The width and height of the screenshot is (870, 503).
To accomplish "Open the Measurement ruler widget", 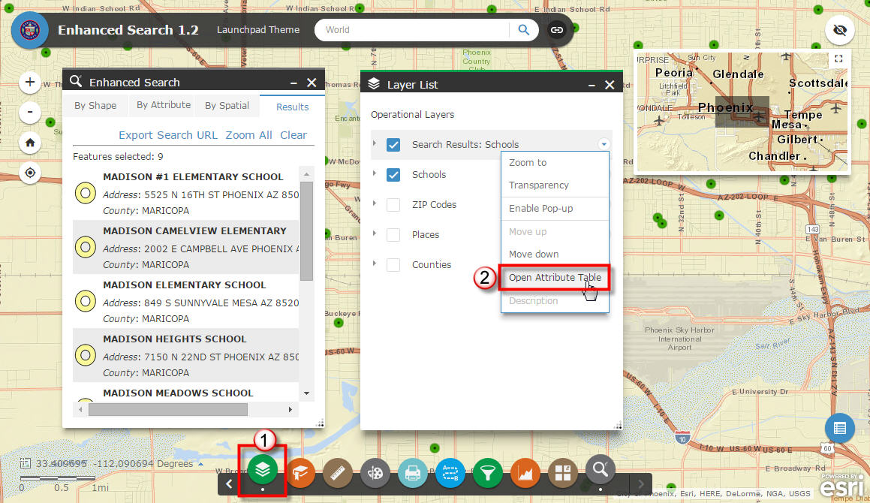I will (337, 473).
